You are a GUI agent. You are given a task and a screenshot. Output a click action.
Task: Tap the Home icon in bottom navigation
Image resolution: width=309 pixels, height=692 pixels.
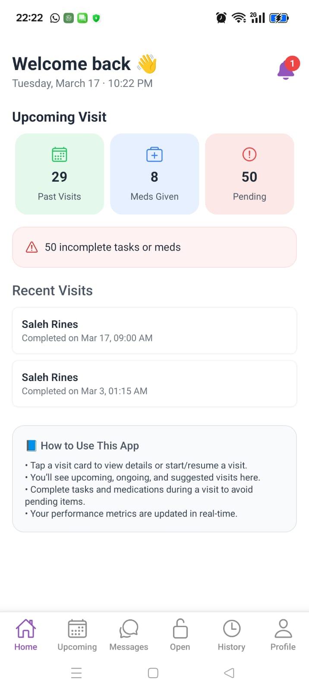pyautogui.click(x=25, y=628)
